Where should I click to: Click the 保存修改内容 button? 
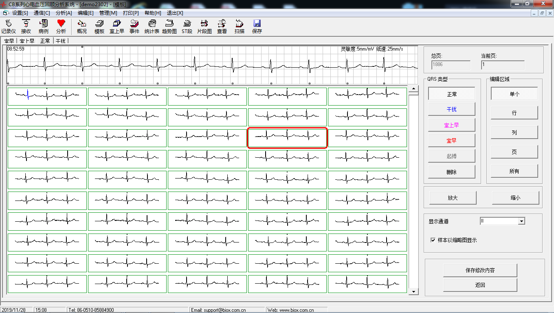(x=480, y=270)
